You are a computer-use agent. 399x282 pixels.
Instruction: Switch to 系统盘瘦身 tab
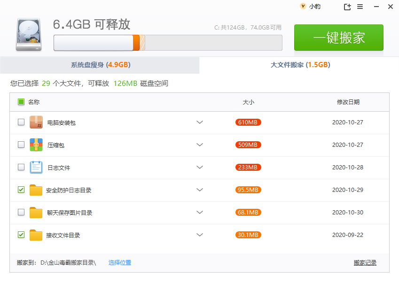tap(100, 65)
